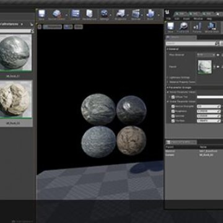Select the MI_Rock_01 gray material thumbnail

(15, 53)
